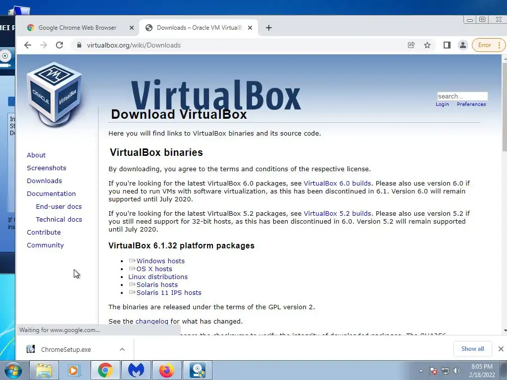This screenshot has height=380, width=507.
Task: Open the changelog link
Action: click(152, 322)
